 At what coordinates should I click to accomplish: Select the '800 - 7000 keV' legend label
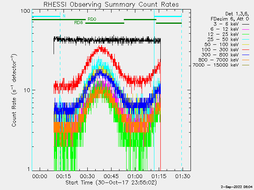[x=219, y=60]
